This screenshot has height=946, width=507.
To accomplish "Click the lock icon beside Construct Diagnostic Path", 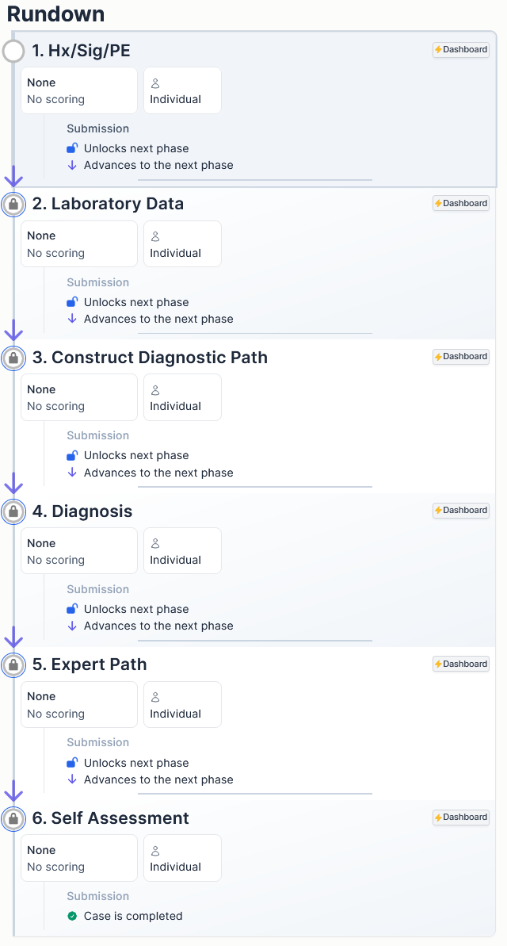I will tap(13, 358).
